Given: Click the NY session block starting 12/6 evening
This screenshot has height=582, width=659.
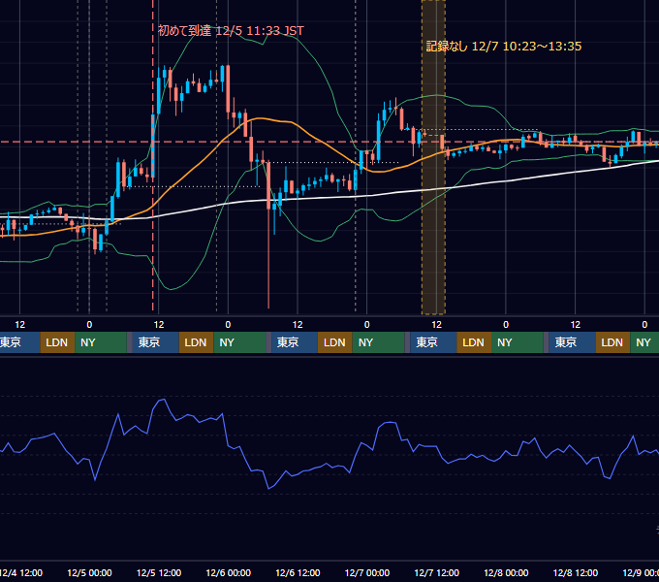Looking at the screenshot, I should click(x=378, y=342).
